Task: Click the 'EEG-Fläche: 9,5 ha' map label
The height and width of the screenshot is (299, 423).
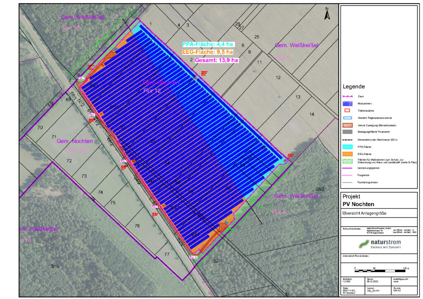Action: 208,52
